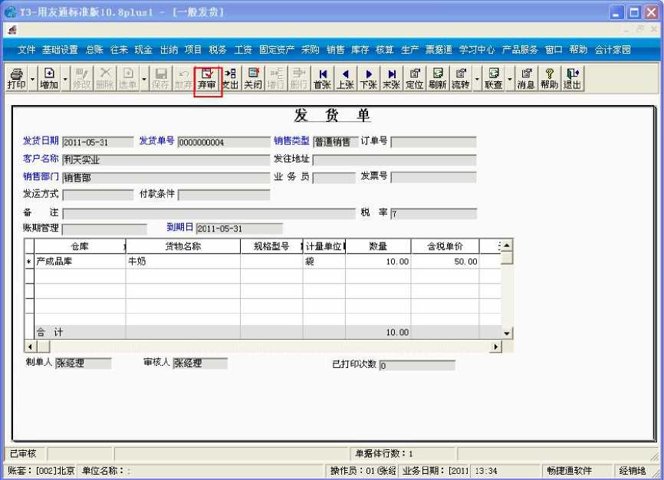Click the 增加 add icon
Viewport: 664px width, 480px height.
[49, 79]
